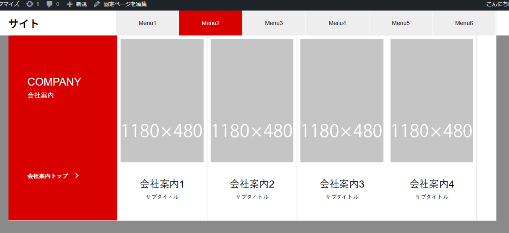Image resolution: width=509 pixels, height=233 pixels.
Task: Click the 会社案内1 title text
Action: click(162, 184)
